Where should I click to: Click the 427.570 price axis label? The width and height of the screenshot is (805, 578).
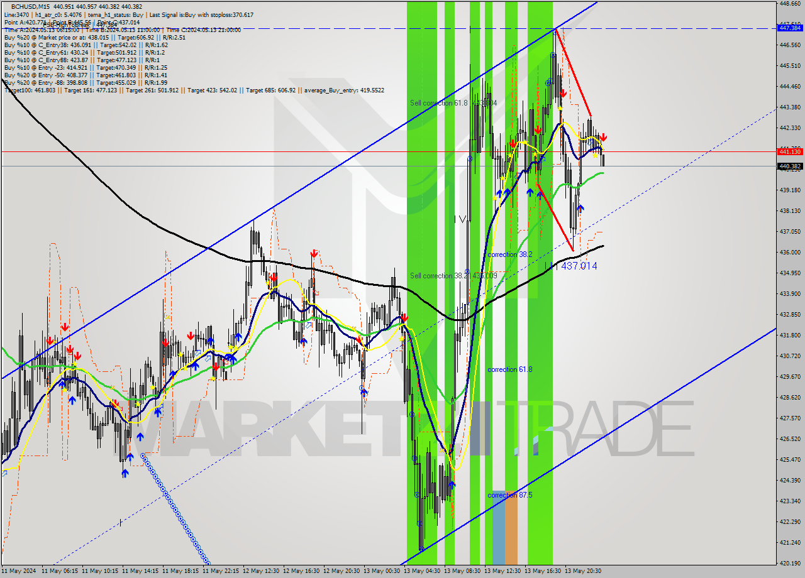[791, 418]
